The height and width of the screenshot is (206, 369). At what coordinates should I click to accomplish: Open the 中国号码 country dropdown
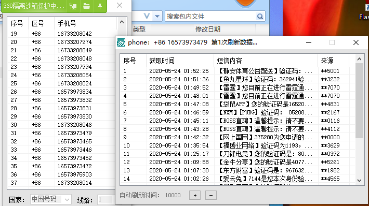pos(51,199)
